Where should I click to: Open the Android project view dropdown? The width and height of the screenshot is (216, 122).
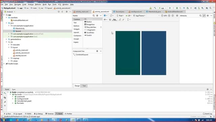click(x=10, y=12)
